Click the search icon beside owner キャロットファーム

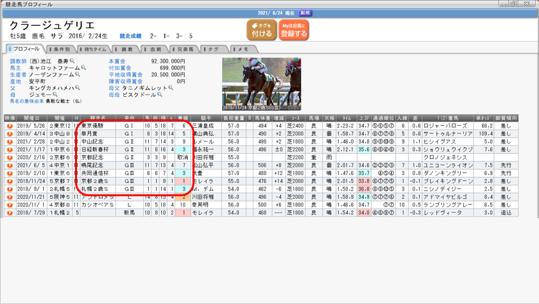pos(83,68)
